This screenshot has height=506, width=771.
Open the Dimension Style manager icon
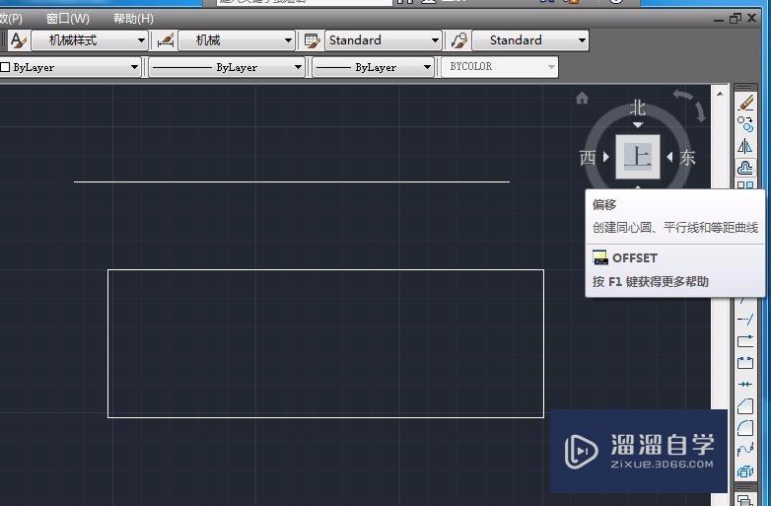click(x=166, y=40)
